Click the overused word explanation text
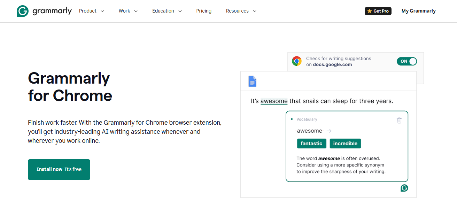The width and height of the screenshot is (457, 209). 341,165
